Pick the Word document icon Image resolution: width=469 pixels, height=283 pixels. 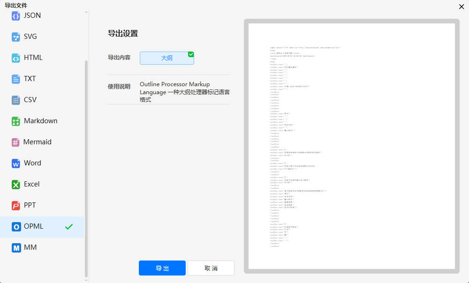[16, 163]
